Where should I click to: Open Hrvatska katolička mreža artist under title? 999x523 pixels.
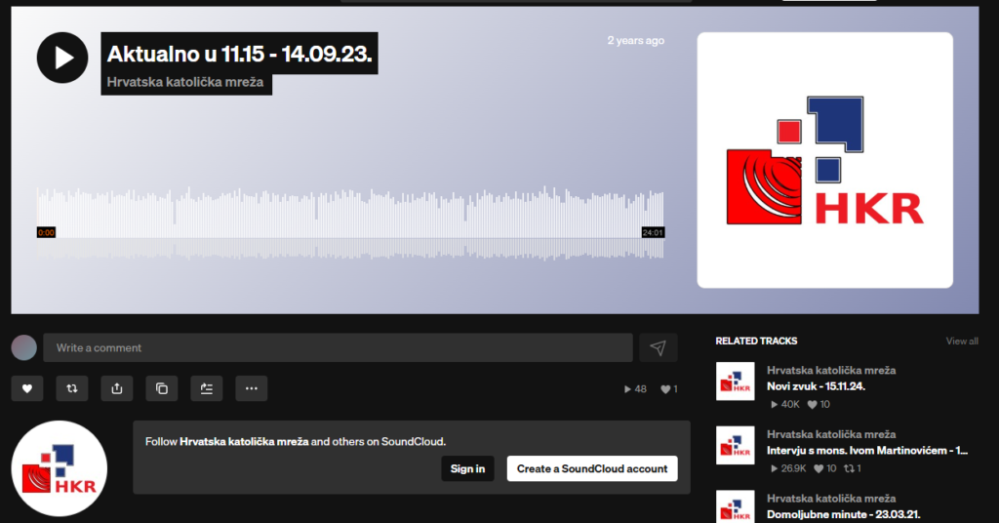pos(185,83)
